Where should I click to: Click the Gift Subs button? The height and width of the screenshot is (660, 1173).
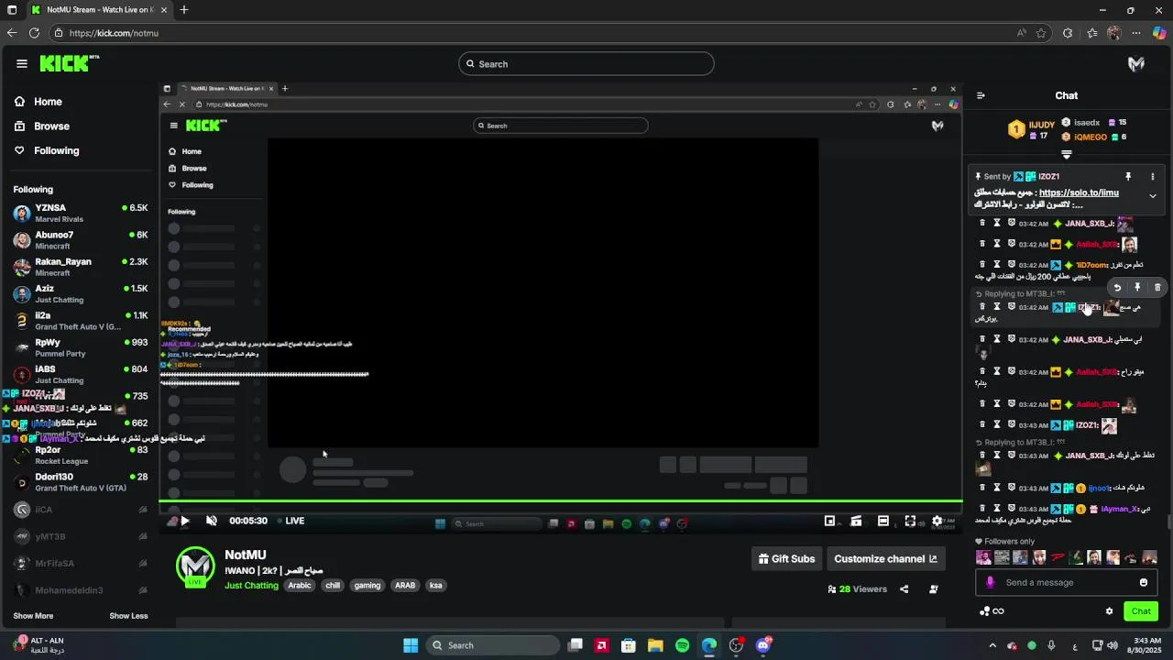point(786,558)
